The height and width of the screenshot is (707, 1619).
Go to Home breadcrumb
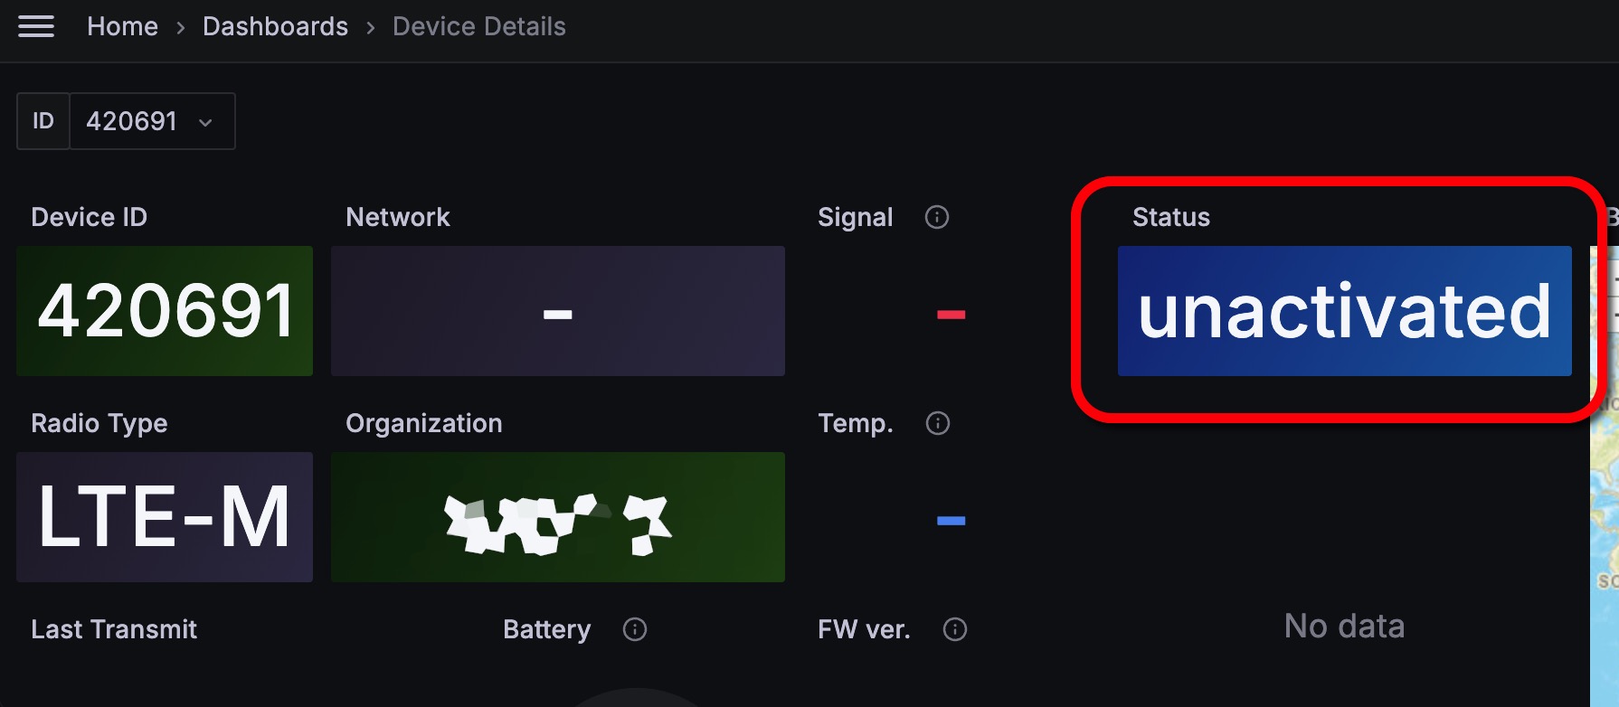[x=122, y=27]
